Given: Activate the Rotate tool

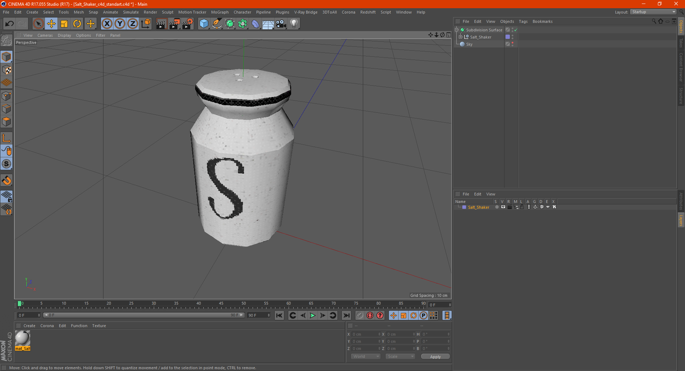Looking at the screenshot, I should pos(77,24).
